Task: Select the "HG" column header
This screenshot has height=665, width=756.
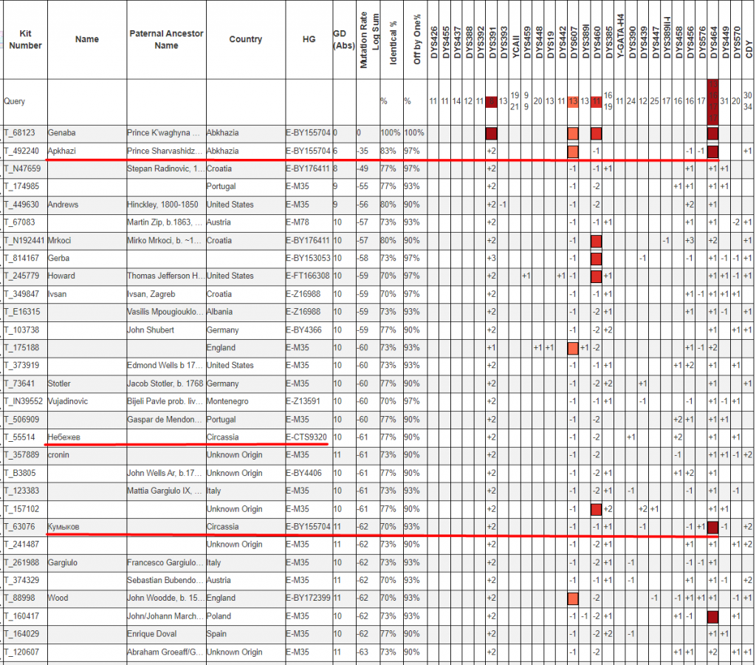Action: click(308, 39)
